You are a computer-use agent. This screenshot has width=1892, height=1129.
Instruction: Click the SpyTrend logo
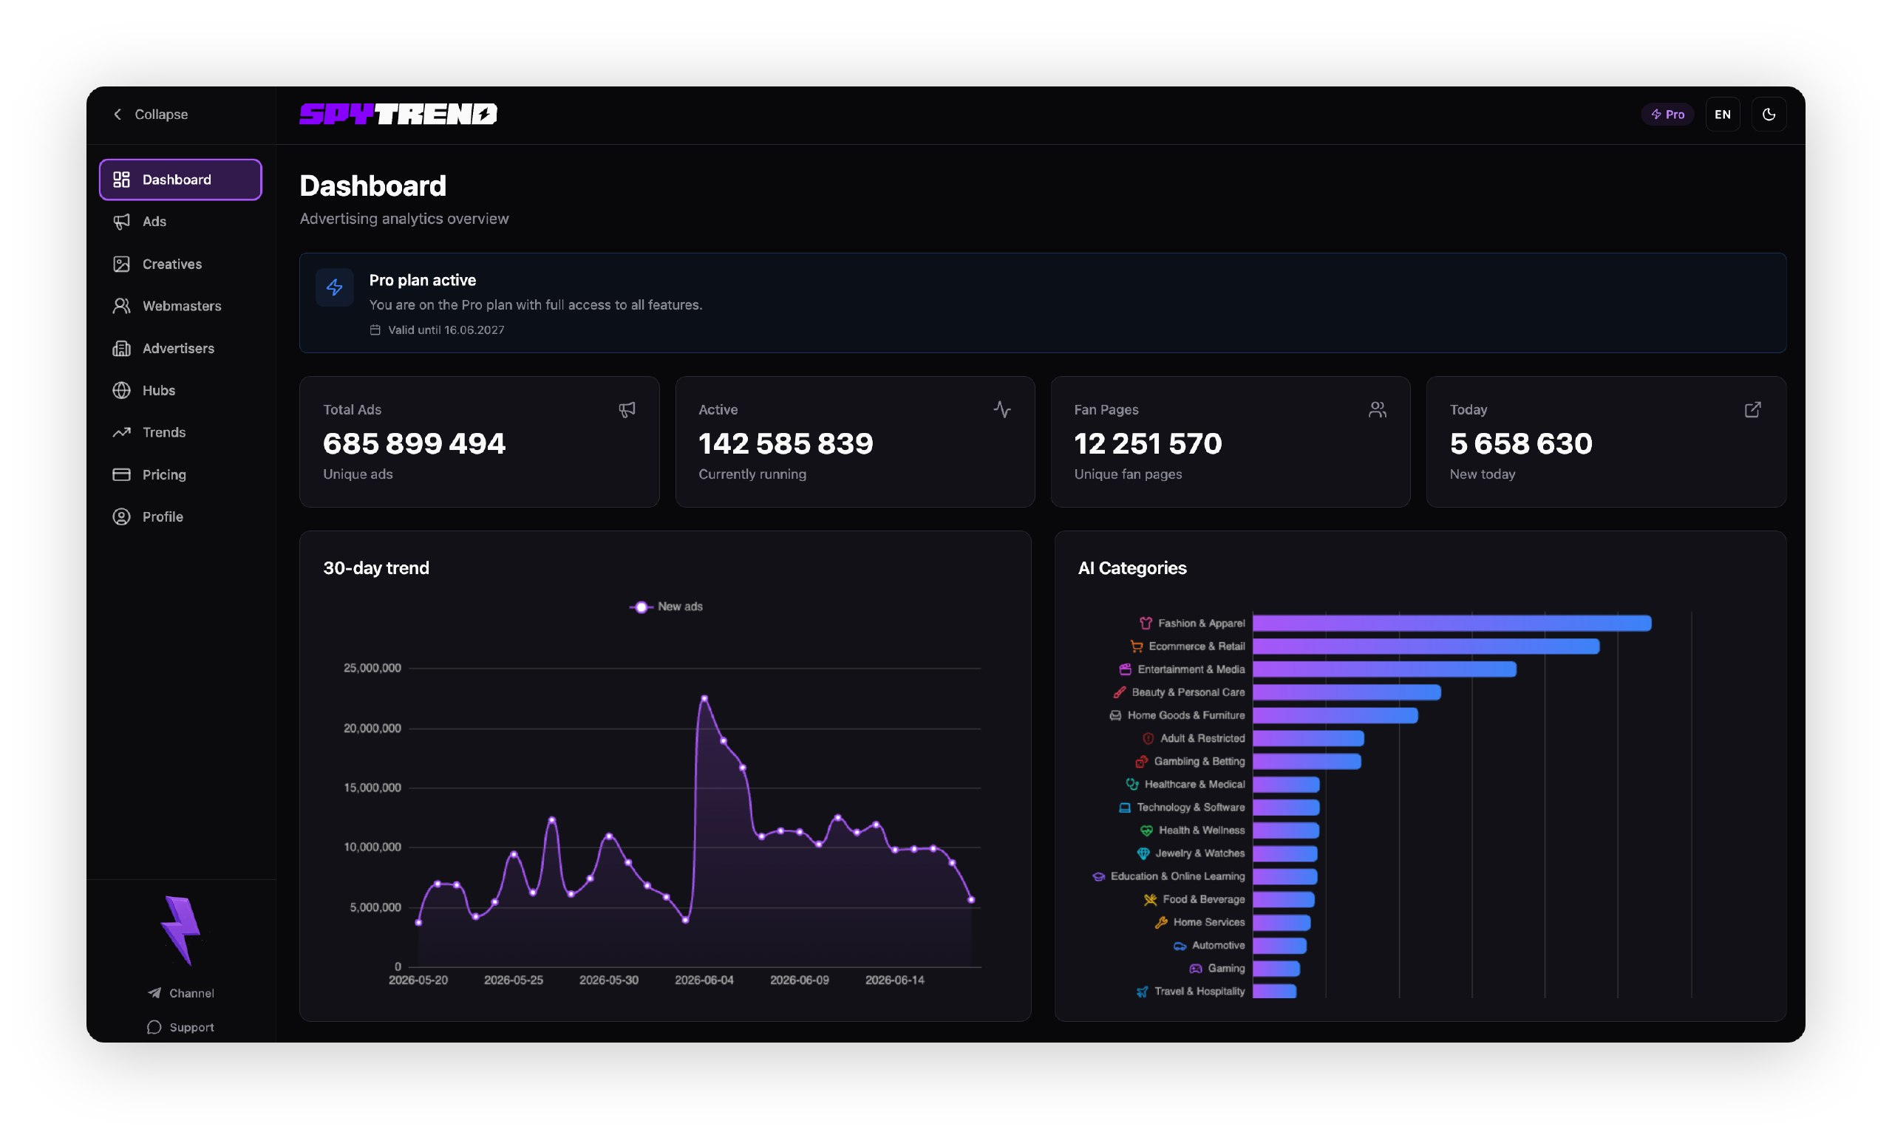[x=398, y=114]
